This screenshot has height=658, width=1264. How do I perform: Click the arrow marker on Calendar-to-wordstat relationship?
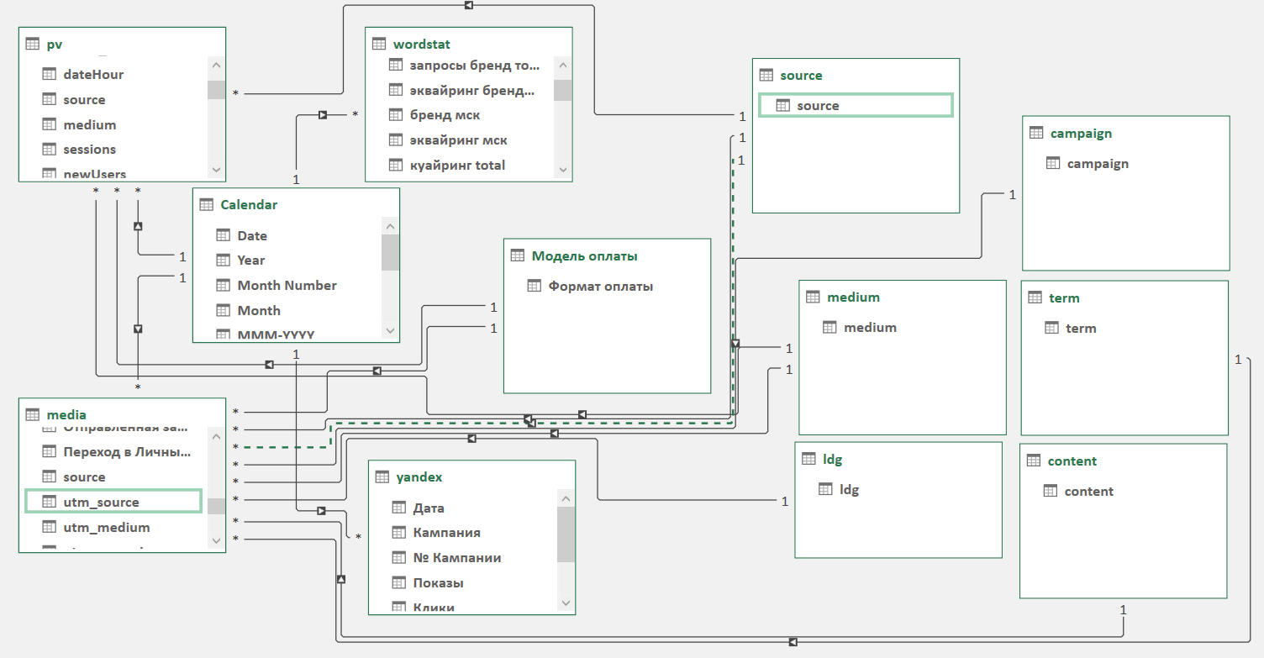(x=322, y=114)
